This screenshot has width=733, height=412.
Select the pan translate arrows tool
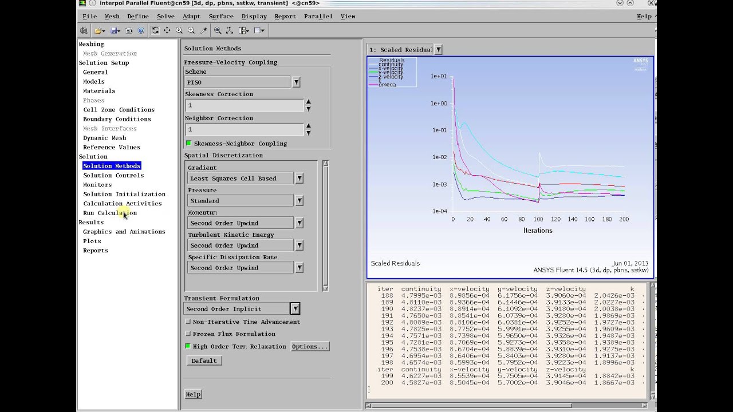coord(167,30)
